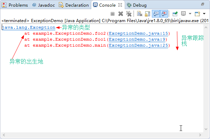
Task: Click the terminated ExceptionDemo launch description
Action: coord(105,21)
